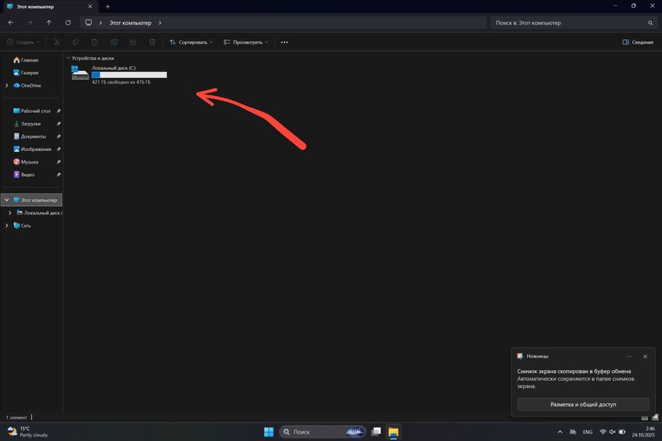Open Изображения in the sidebar
This screenshot has height=441, width=662.
coord(32,149)
